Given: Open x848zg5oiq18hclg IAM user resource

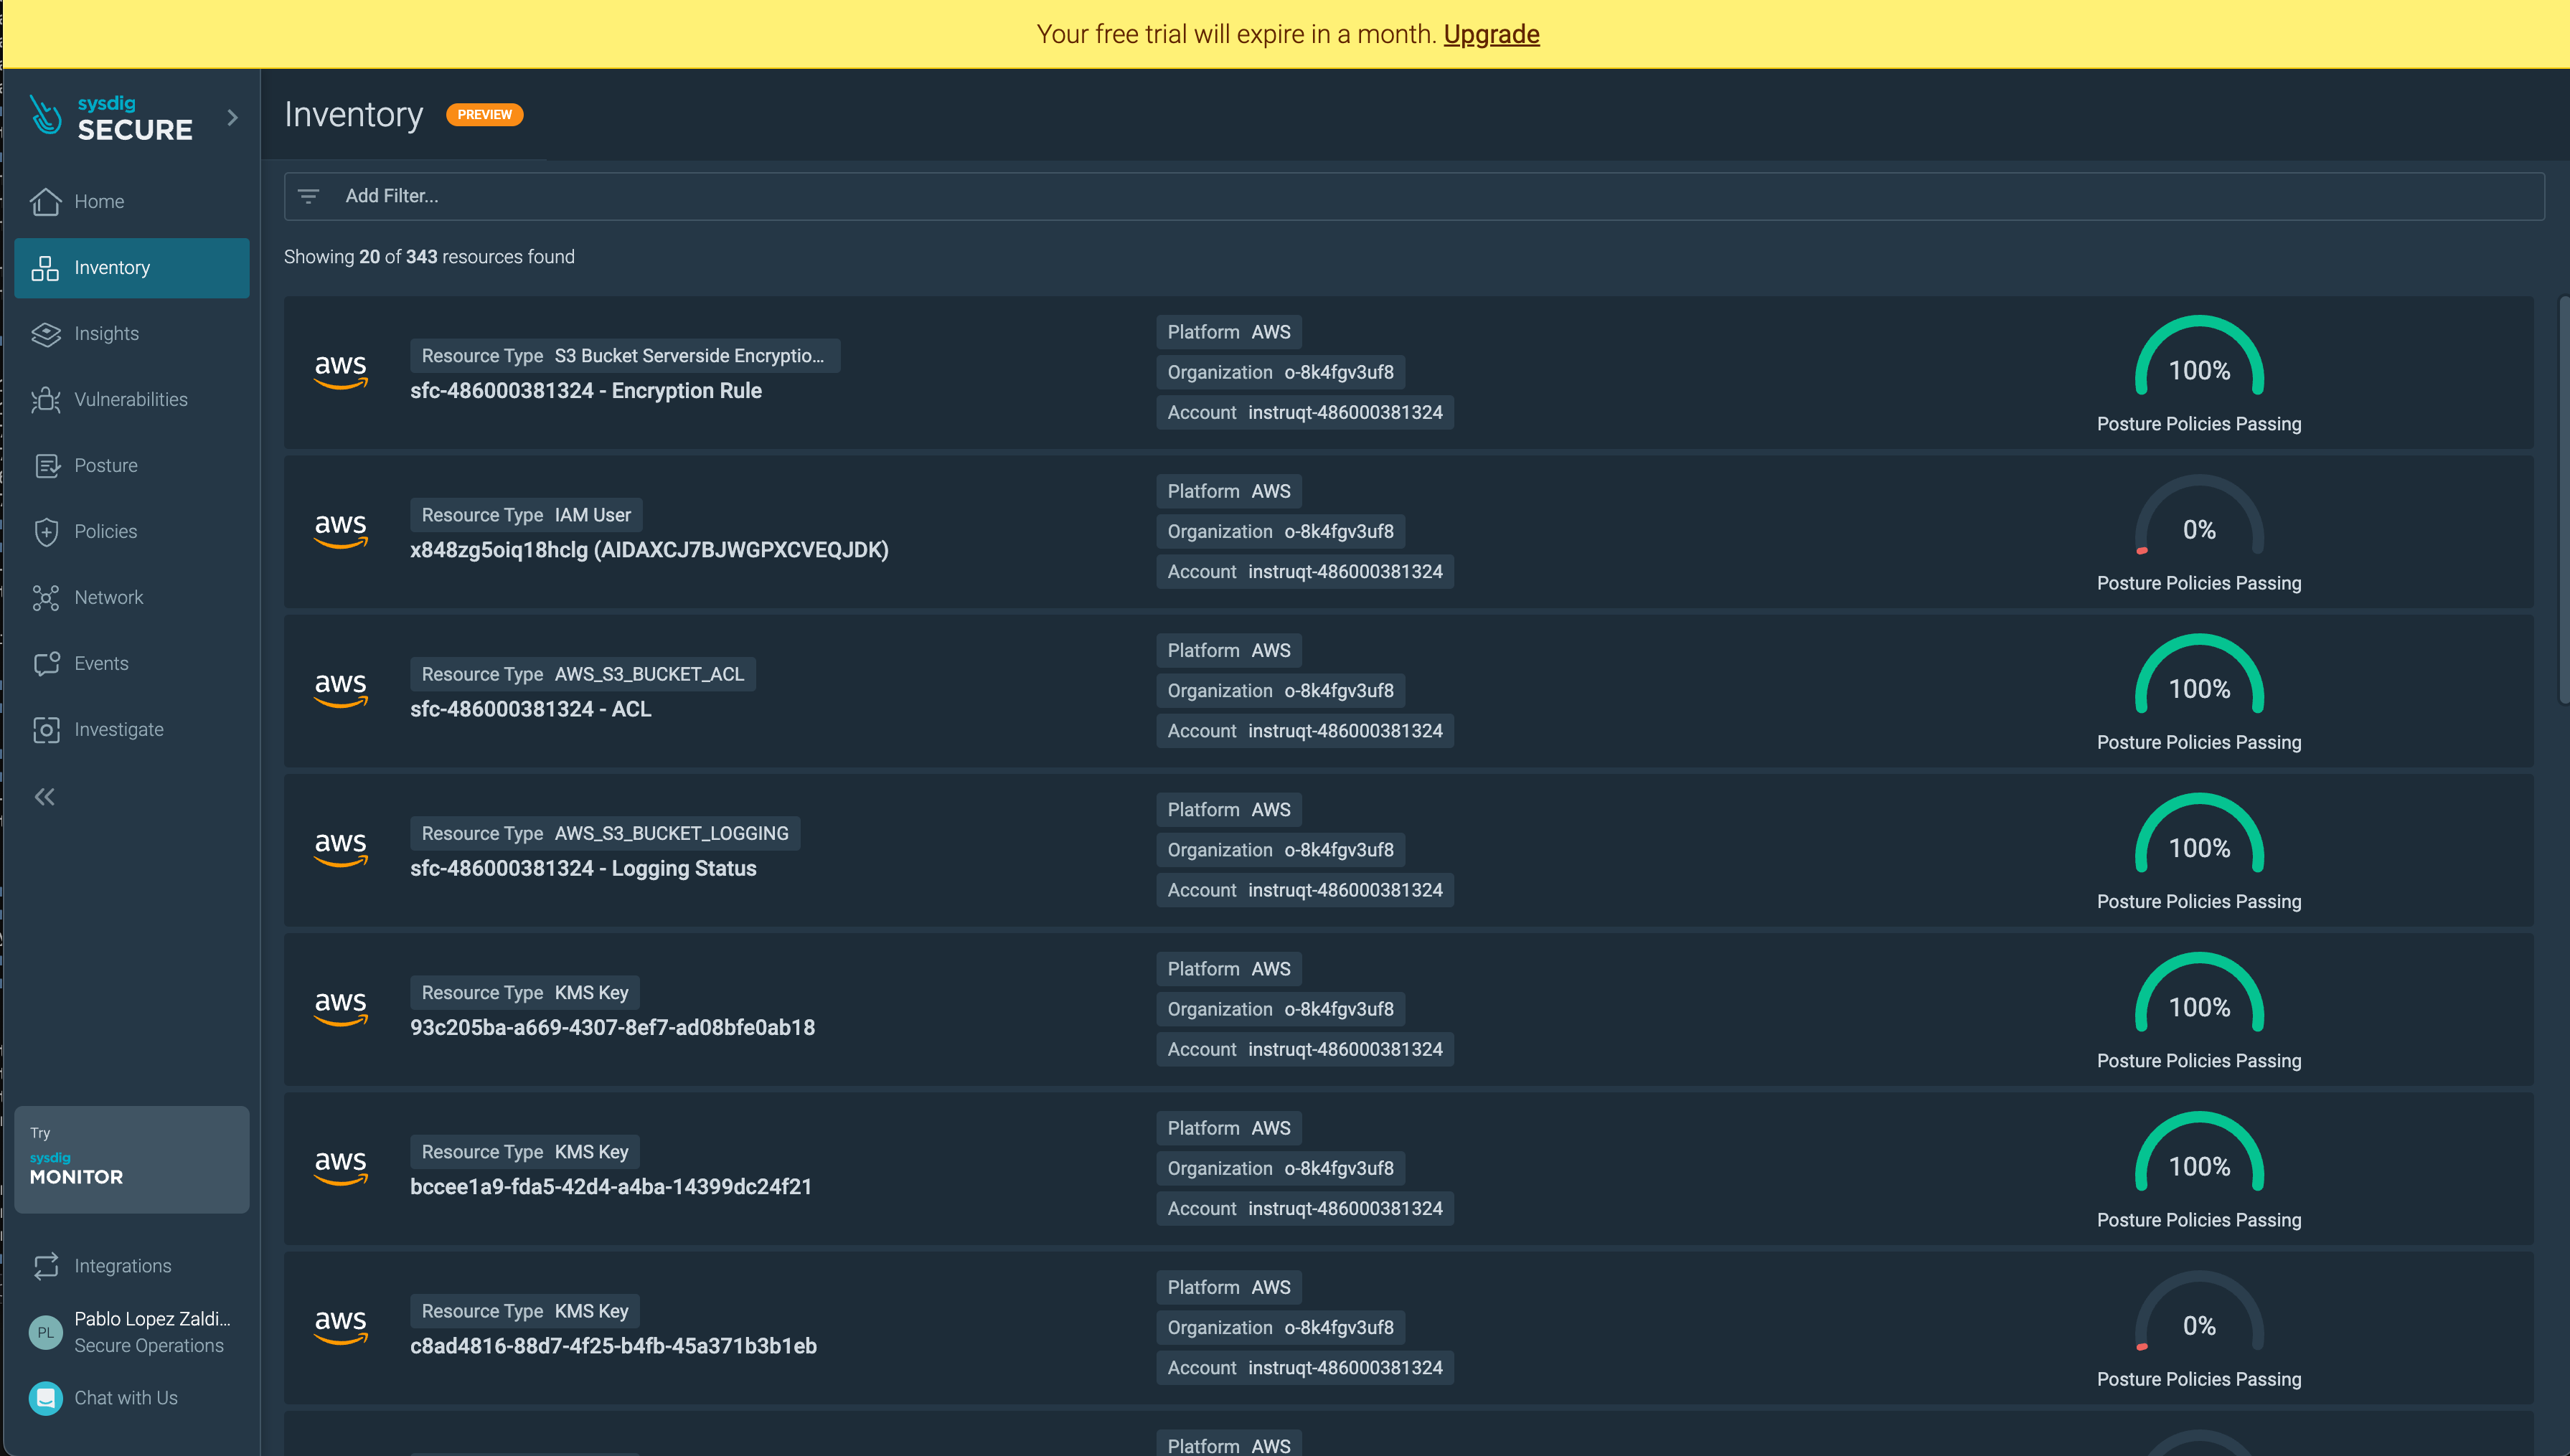Looking at the screenshot, I should point(649,550).
